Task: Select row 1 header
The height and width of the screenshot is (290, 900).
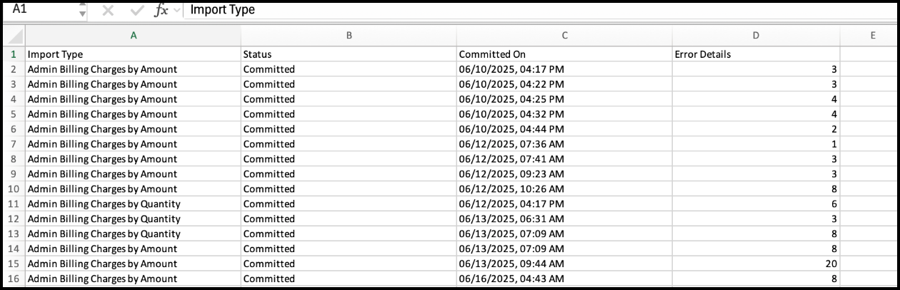Action: coord(14,54)
